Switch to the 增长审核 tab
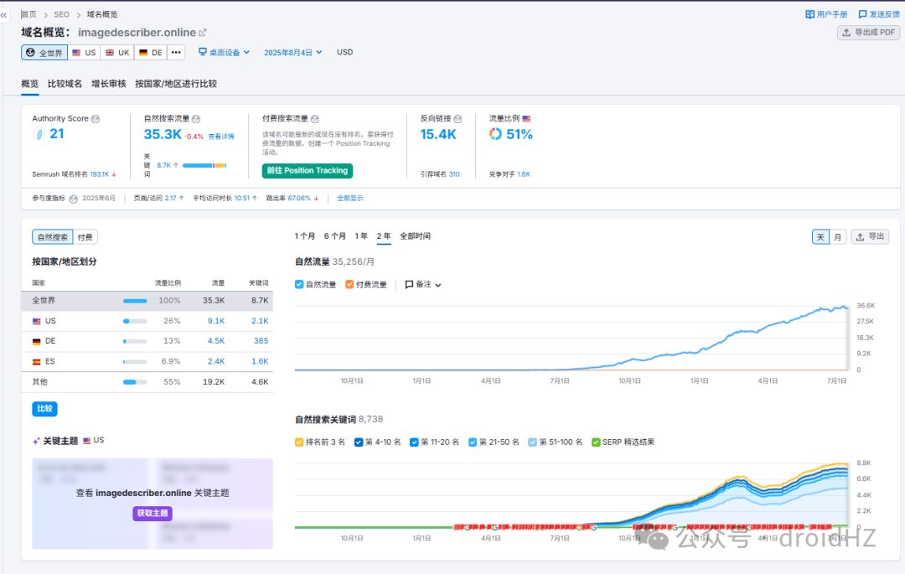The height and width of the screenshot is (574, 905). (108, 84)
